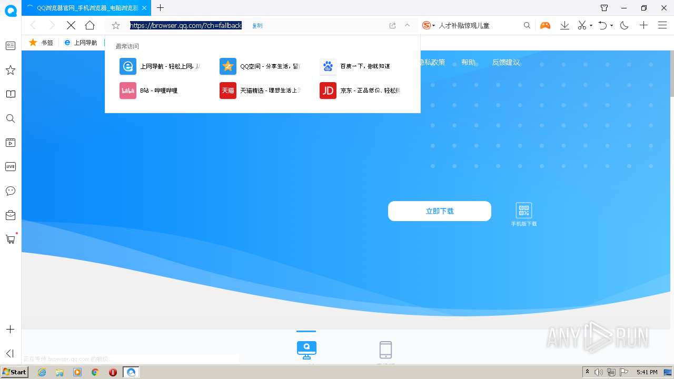Click the magnifier search icon in search box
The height and width of the screenshot is (379, 674).
[x=527, y=25]
